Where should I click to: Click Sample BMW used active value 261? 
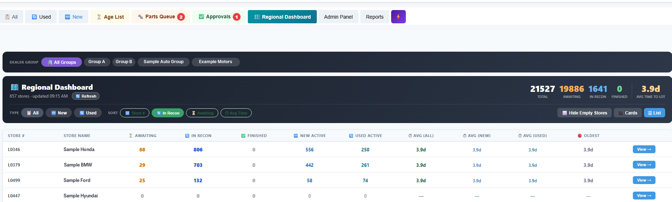tap(365, 165)
